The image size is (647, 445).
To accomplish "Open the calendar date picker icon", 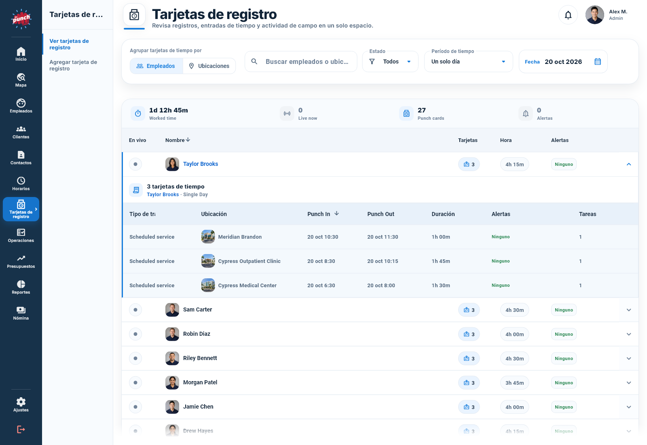I will pyautogui.click(x=598, y=61).
